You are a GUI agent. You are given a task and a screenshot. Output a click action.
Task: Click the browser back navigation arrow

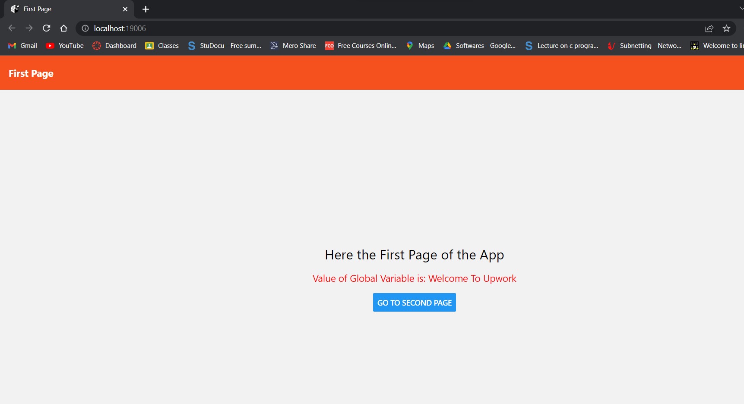point(11,28)
